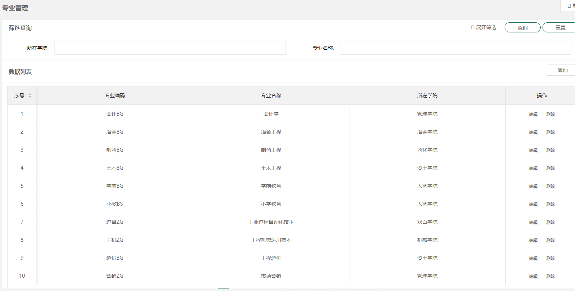Image resolution: width=575 pixels, height=291 pixels.
Task: Edit the 小学教育 row
Action: 533,205
